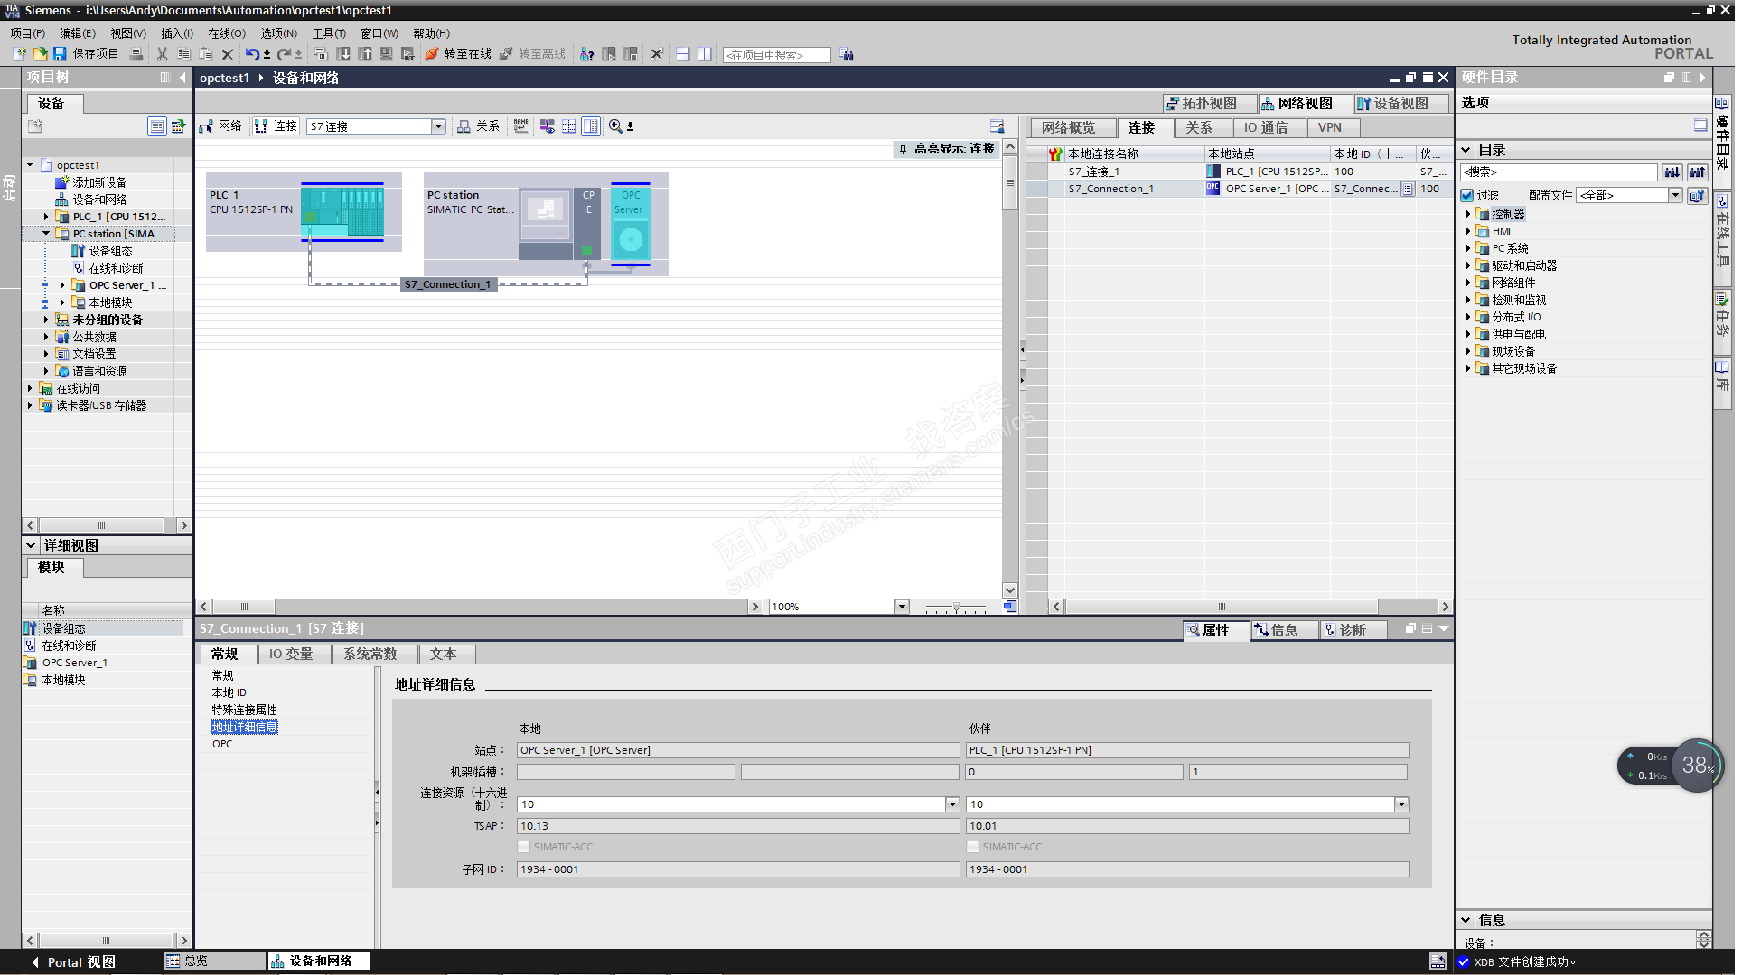This screenshot has height=975, width=1742.
Task: Click the save project icon
Action: (x=60, y=54)
